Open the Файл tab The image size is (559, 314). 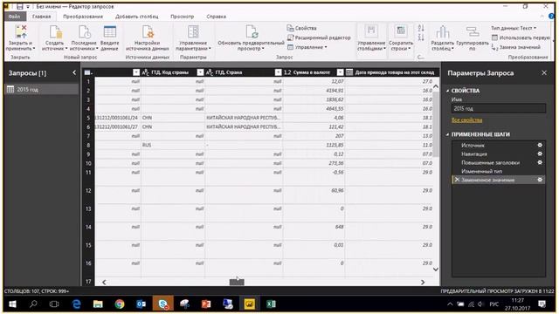click(15, 17)
